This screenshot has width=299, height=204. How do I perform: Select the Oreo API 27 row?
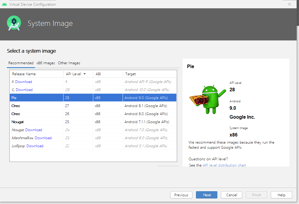[93, 106]
